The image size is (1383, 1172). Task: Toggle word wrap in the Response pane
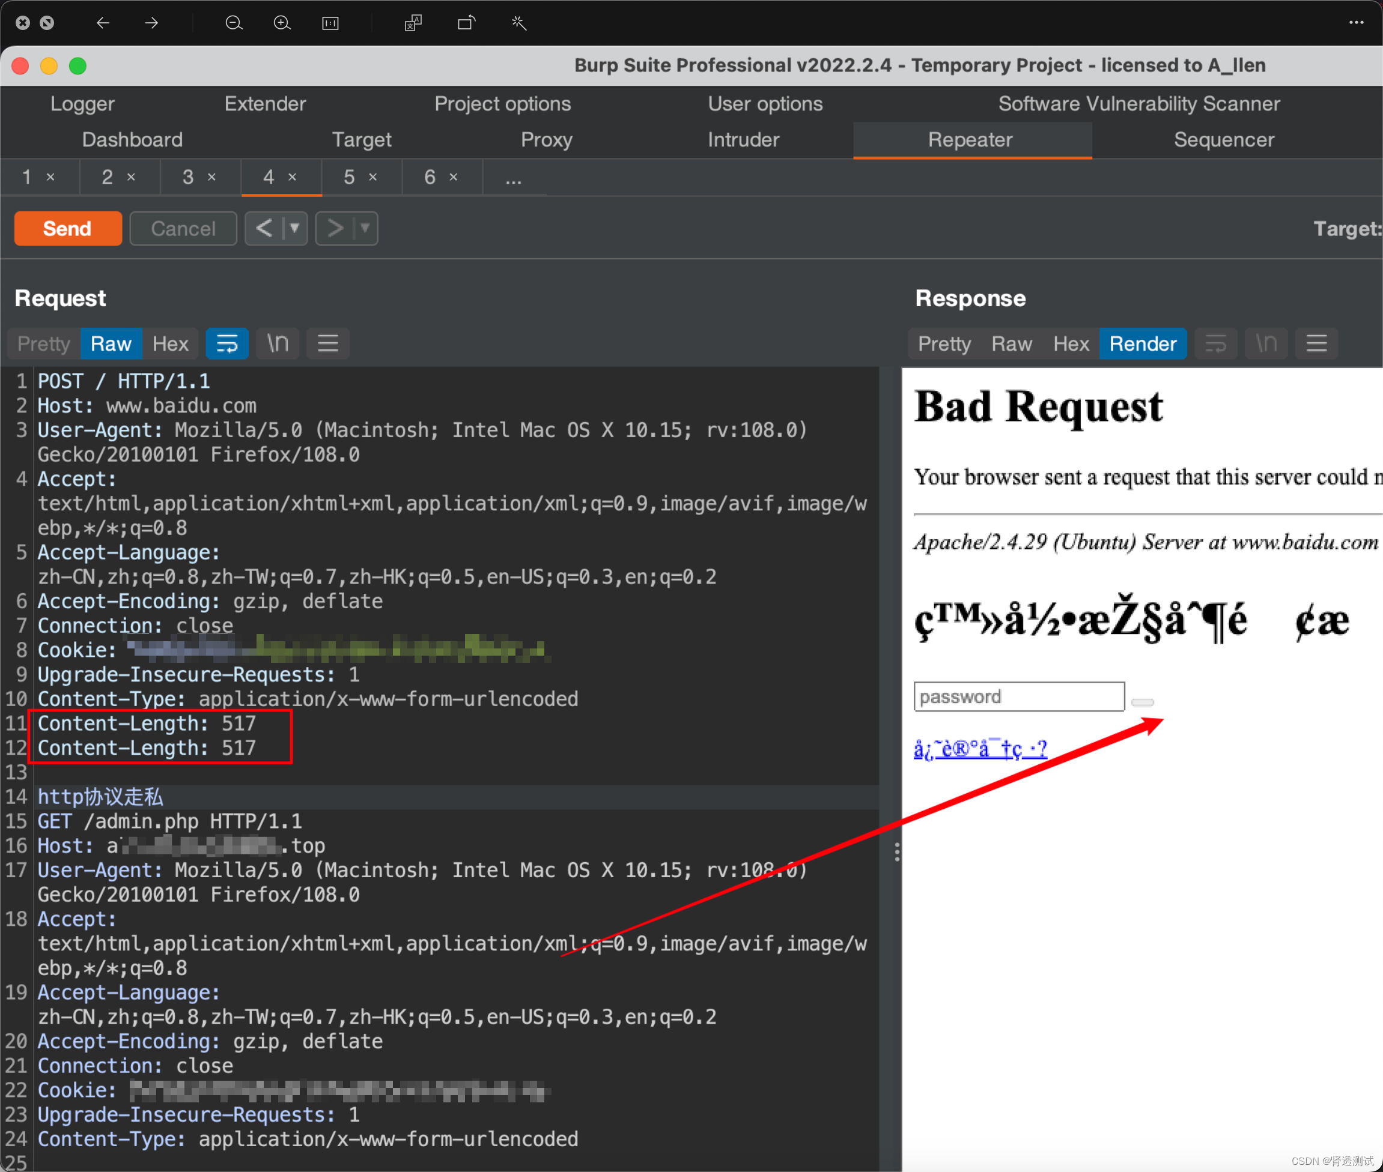(1215, 343)
